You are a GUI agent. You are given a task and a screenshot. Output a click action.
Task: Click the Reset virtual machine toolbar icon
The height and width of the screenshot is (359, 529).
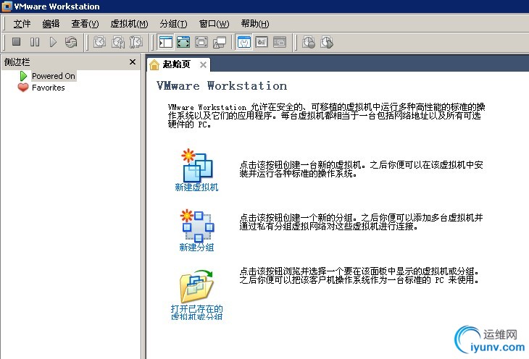point(71,42)
